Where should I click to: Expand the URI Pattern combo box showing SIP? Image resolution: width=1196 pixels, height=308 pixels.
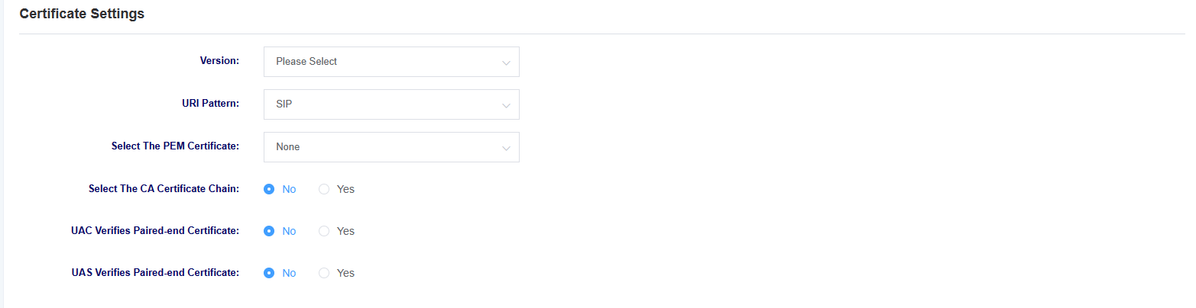(391, 104)
